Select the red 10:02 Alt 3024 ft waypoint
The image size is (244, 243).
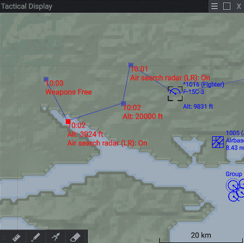tap(68, 121)
